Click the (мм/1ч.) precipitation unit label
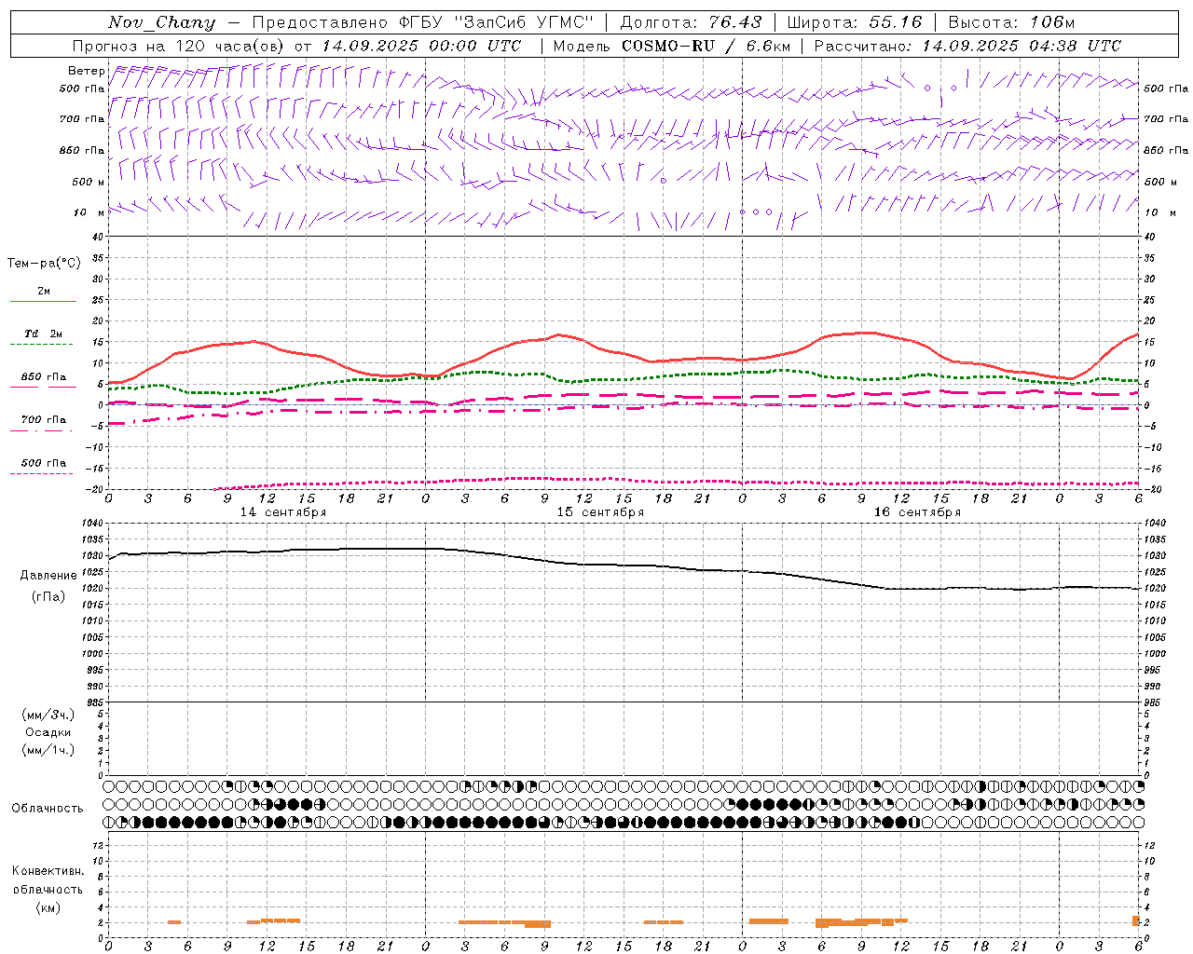 pos(48,750)
